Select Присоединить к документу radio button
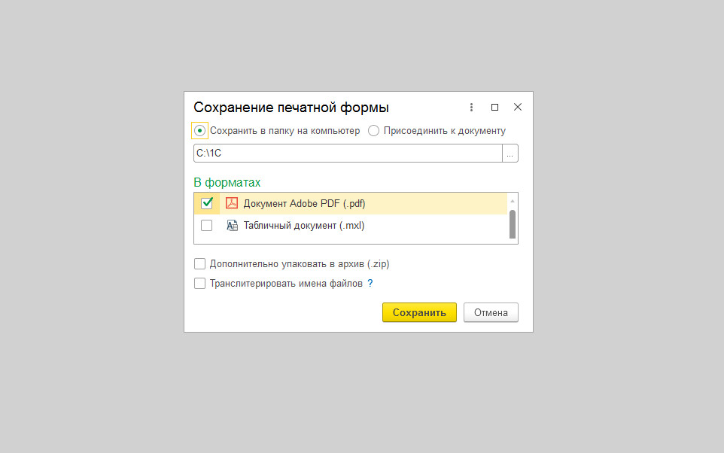This screenshot has height=453, width=724. coord(374,131)
